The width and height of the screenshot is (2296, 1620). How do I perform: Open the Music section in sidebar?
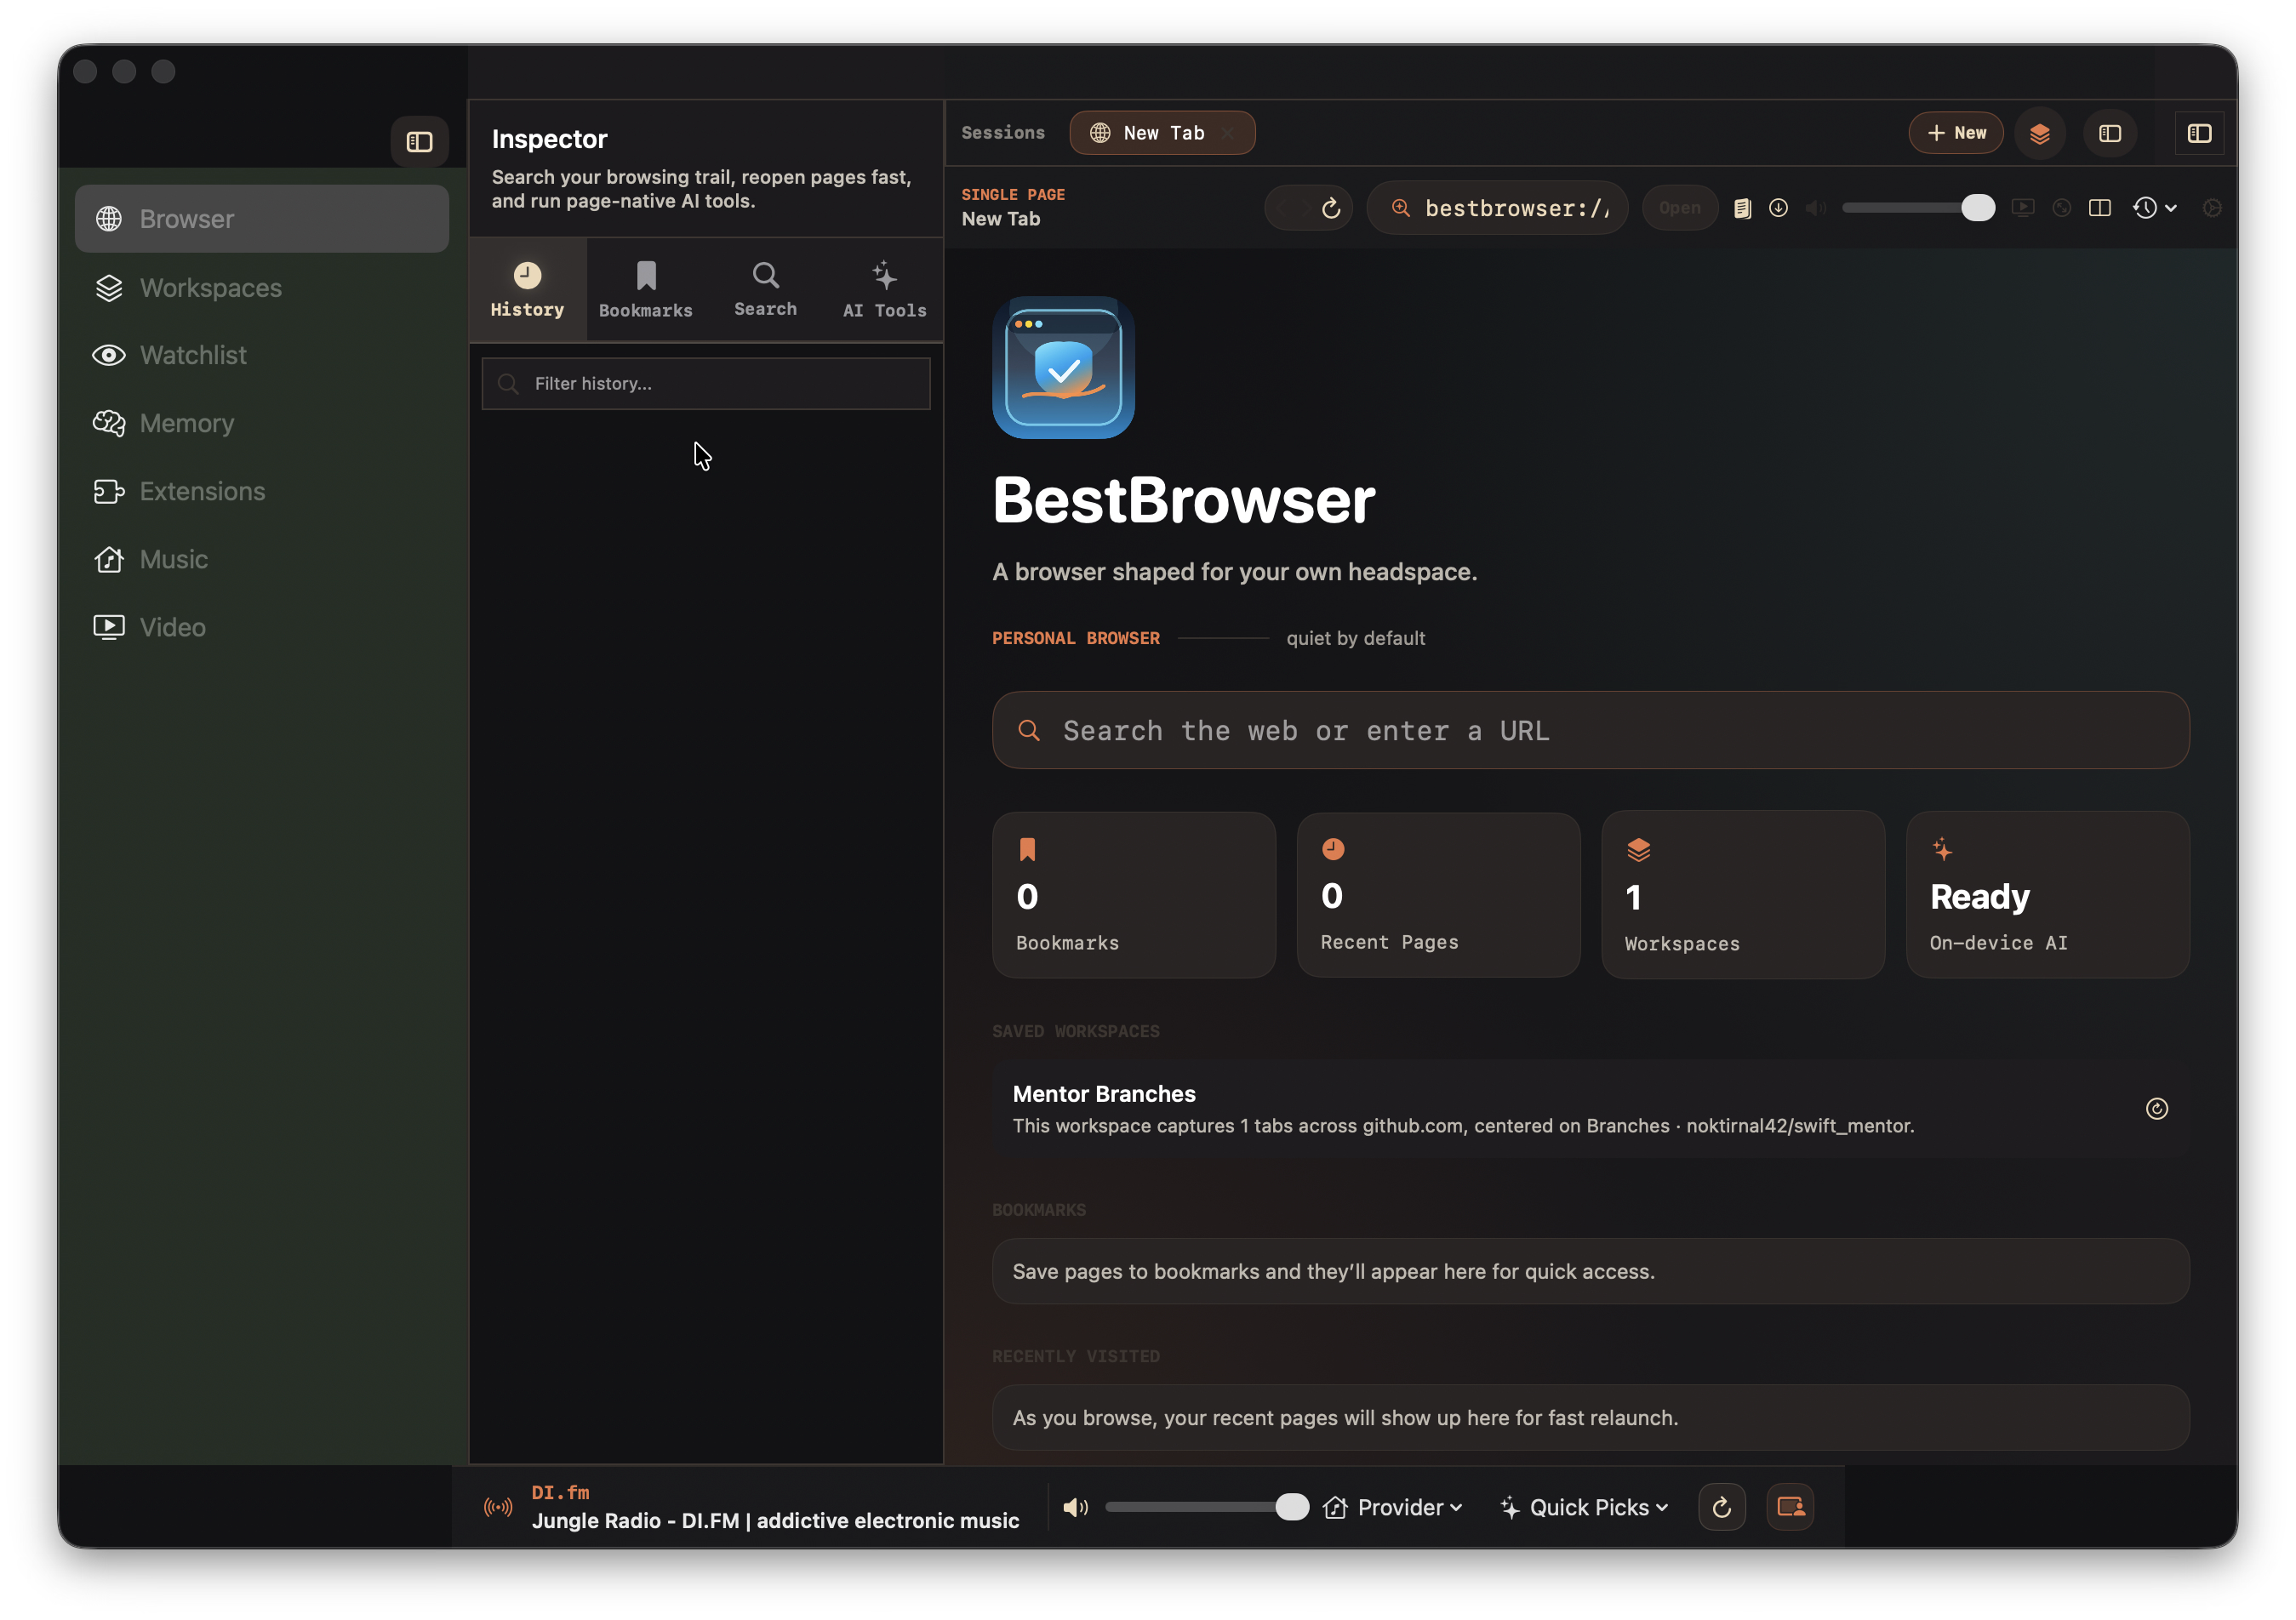tap(262, 559)
